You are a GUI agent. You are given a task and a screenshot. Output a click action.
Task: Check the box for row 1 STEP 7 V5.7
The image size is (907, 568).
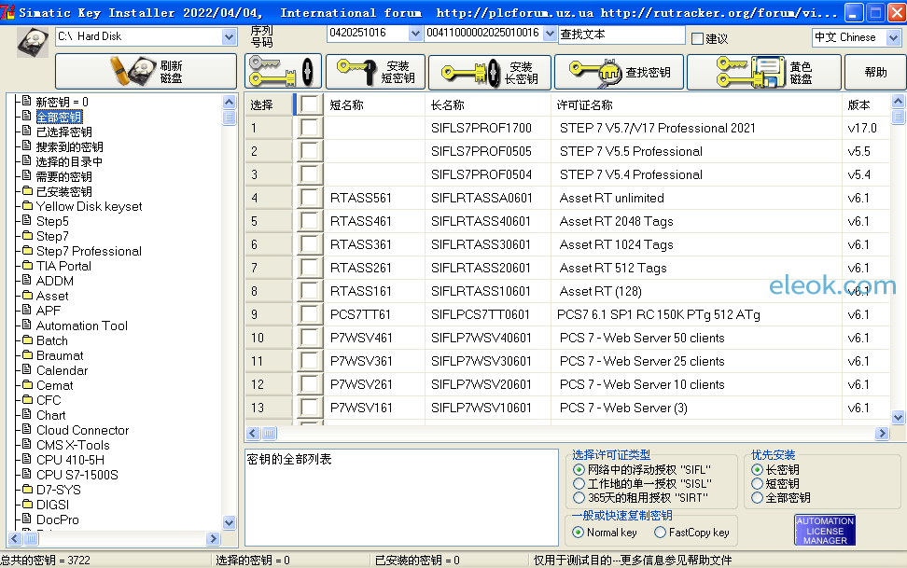coord(309,128)
